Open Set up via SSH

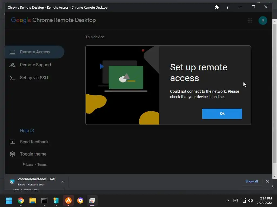(35, 78)
